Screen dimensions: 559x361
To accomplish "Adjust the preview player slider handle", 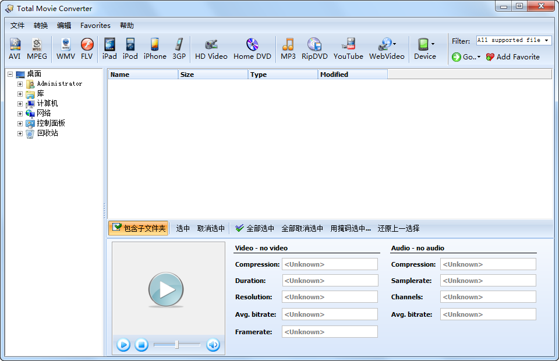I will (177, 345).
